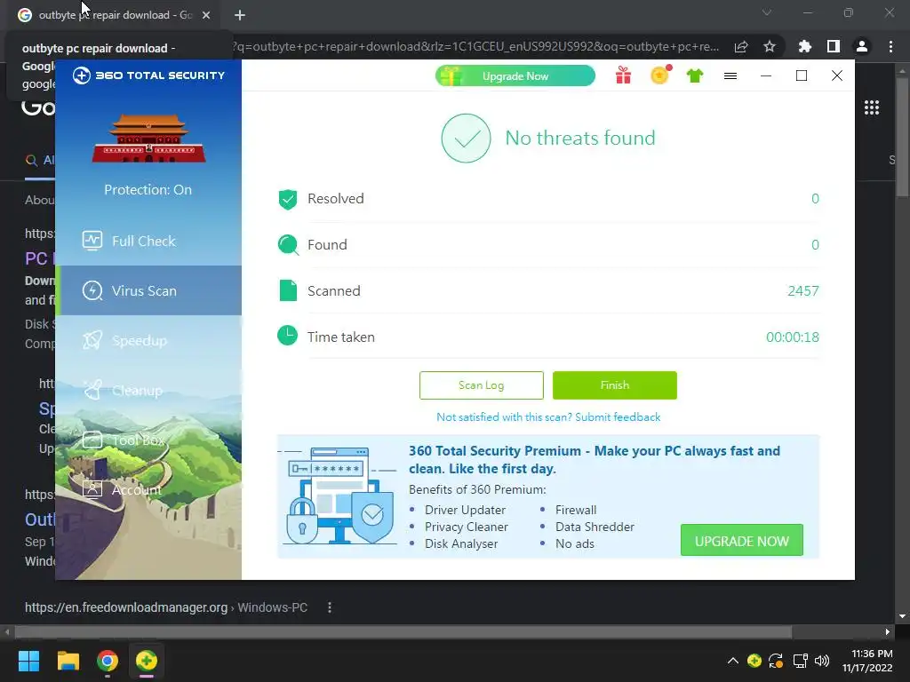Open the gold coin rewards icon
The image size is (910, 682).
[660, 75]
